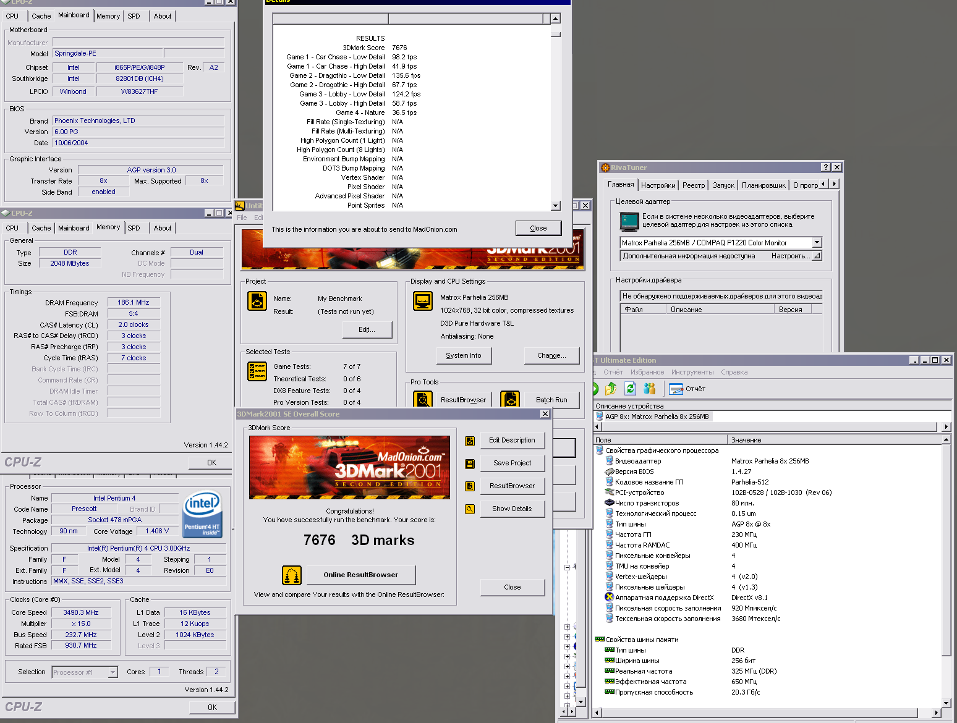This screenshot has width=957, height=723.
Task: Click the Memory CPU-Z window title icon
Action: (6, 213)
